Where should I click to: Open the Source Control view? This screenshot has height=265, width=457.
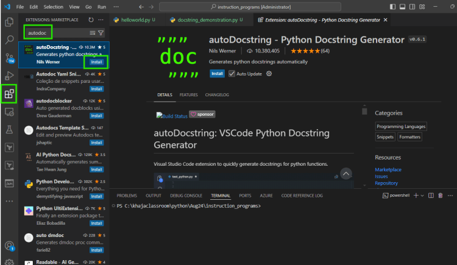[9, 58]
